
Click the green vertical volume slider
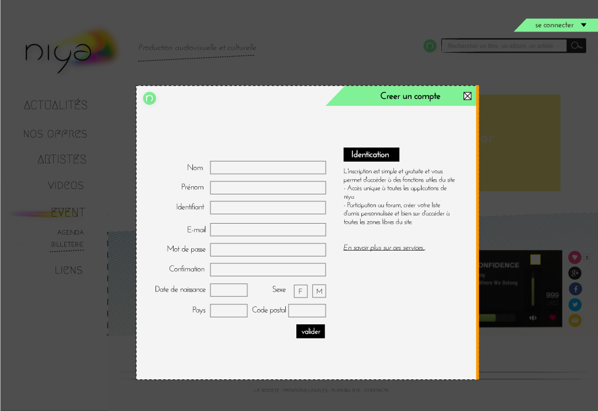tap(533, 291)
